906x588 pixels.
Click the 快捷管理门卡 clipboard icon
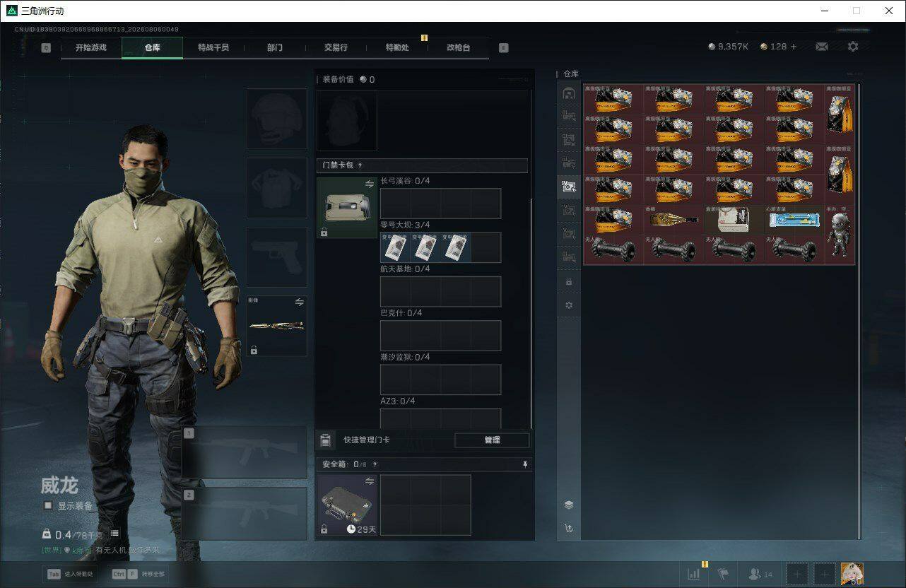tap(325, 440)
